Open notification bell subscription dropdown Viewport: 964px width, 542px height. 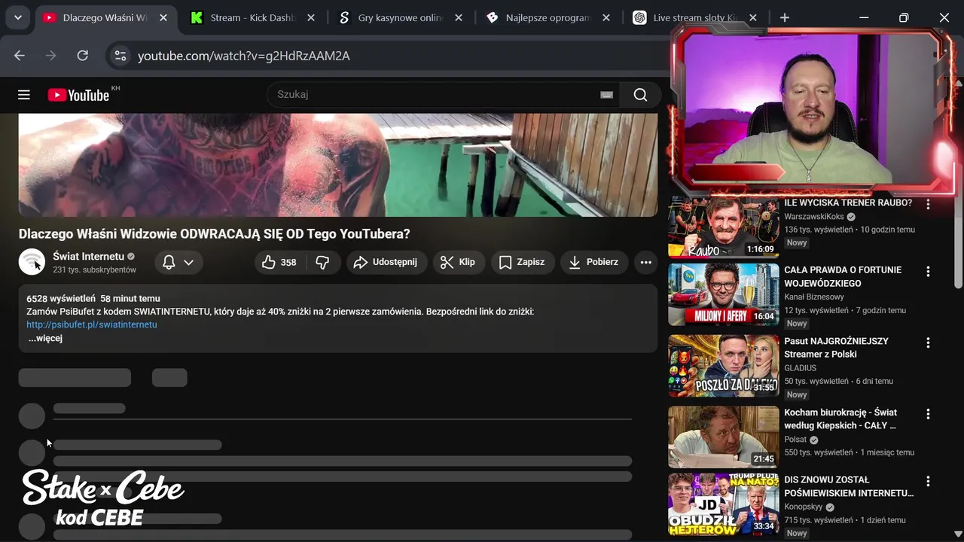coord(178,262)
